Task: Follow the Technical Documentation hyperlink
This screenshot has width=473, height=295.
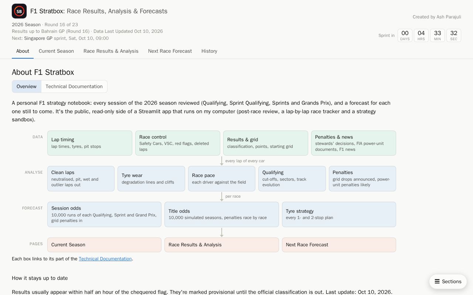Action: [105, 259]
